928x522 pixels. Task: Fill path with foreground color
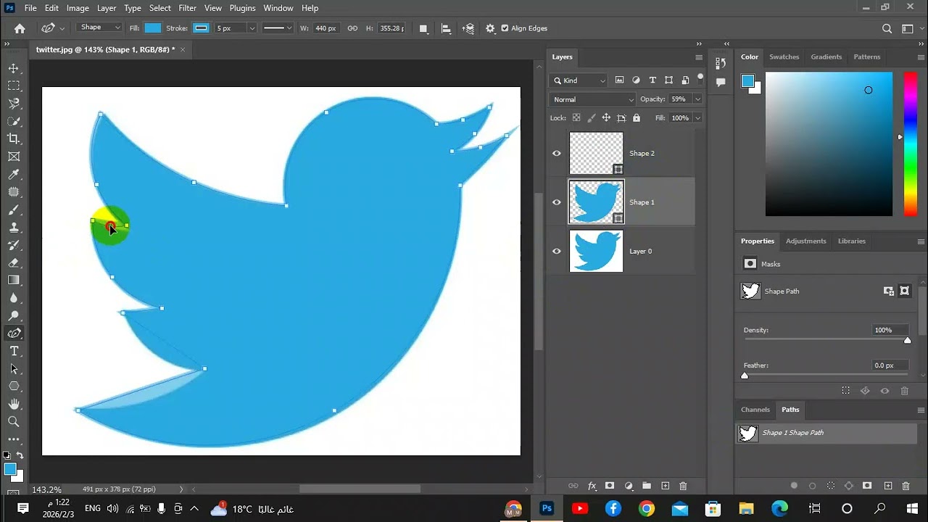click(794, 486)
